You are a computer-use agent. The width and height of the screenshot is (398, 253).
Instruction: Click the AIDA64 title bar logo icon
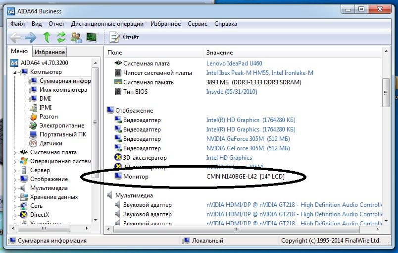tap(11, 11)
